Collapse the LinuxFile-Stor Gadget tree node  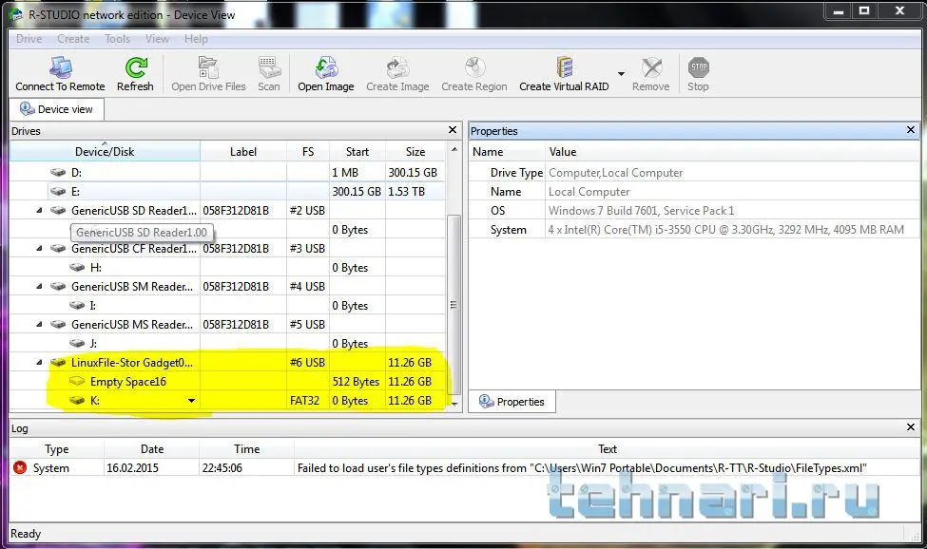[x=39, y=363]
